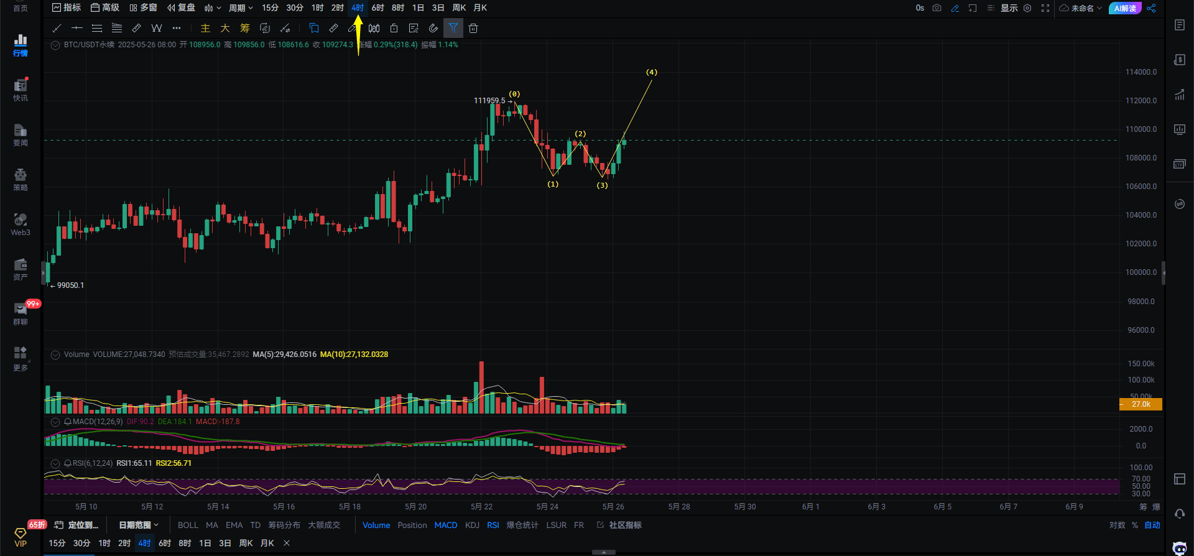1194x556 pixels.
Task: Click the trash icon to delete drawings
Action: [473, 28]
